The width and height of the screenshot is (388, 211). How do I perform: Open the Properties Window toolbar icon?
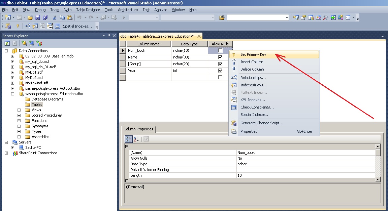point(303,17)
